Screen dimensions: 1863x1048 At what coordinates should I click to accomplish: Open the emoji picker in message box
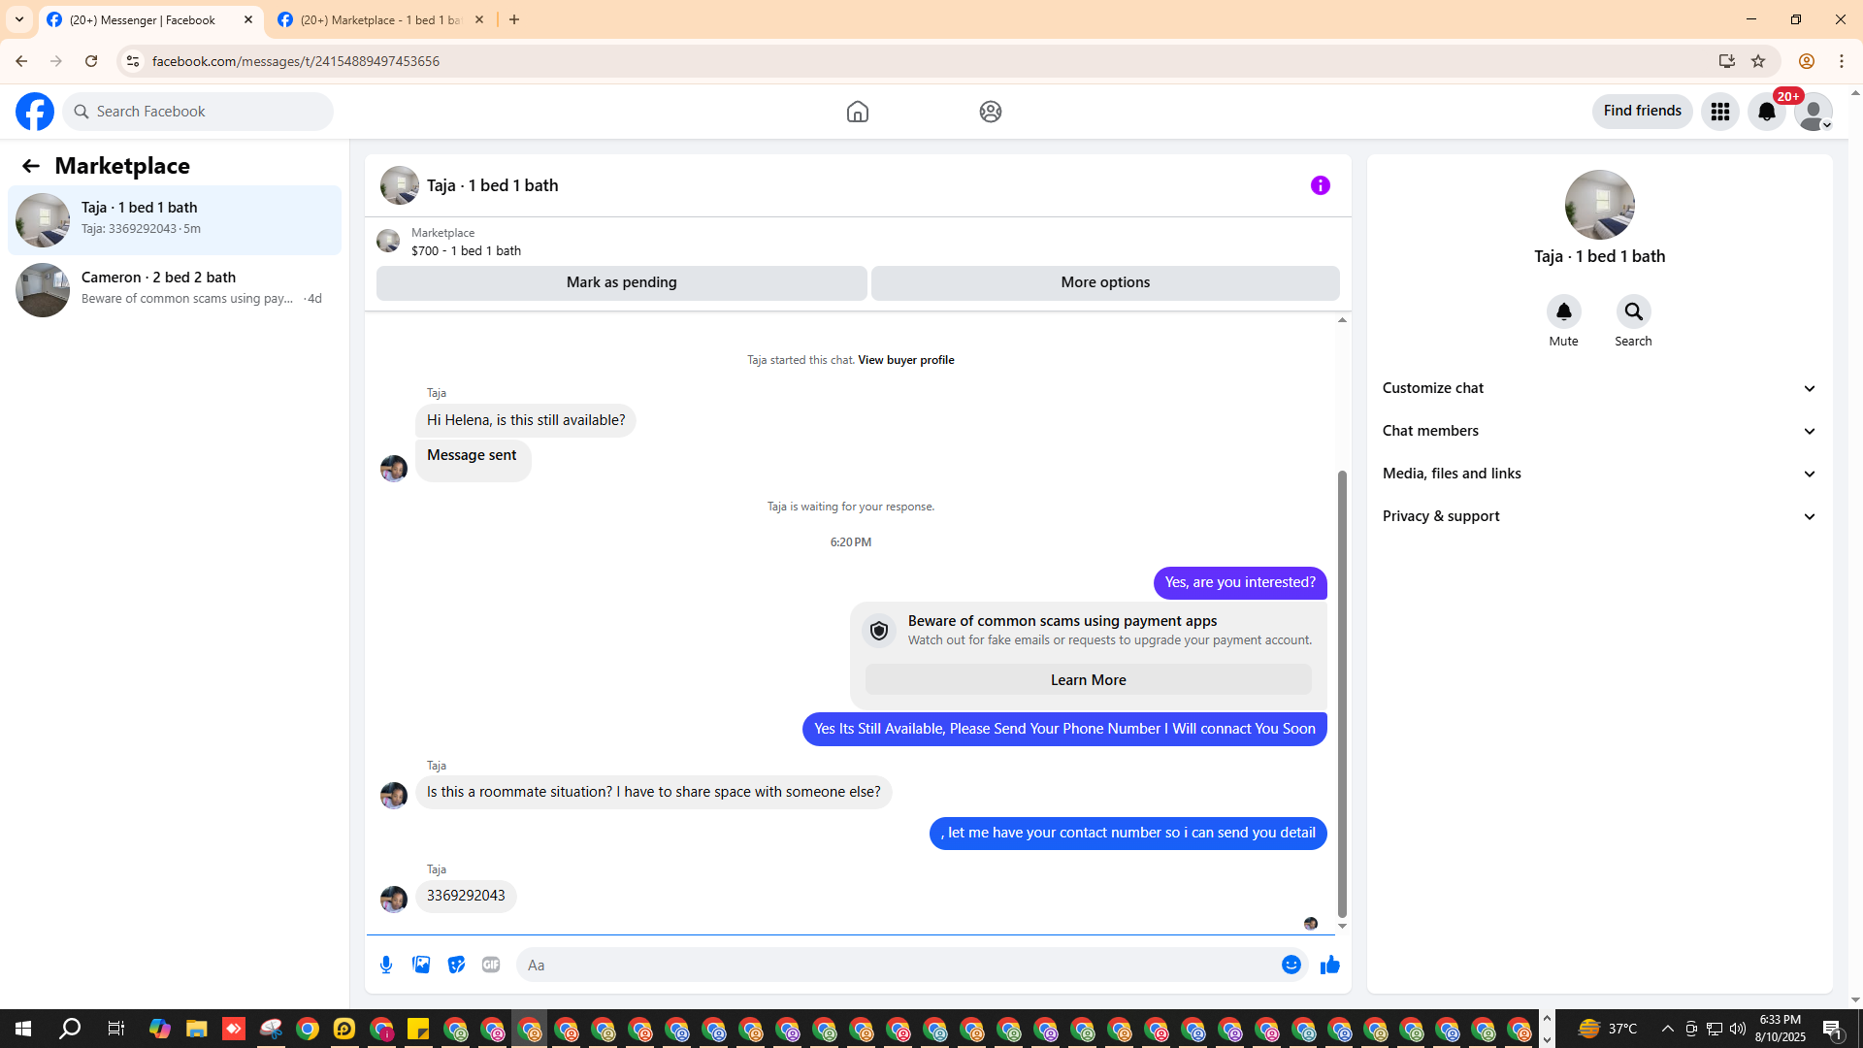(x=1291, y=965)
